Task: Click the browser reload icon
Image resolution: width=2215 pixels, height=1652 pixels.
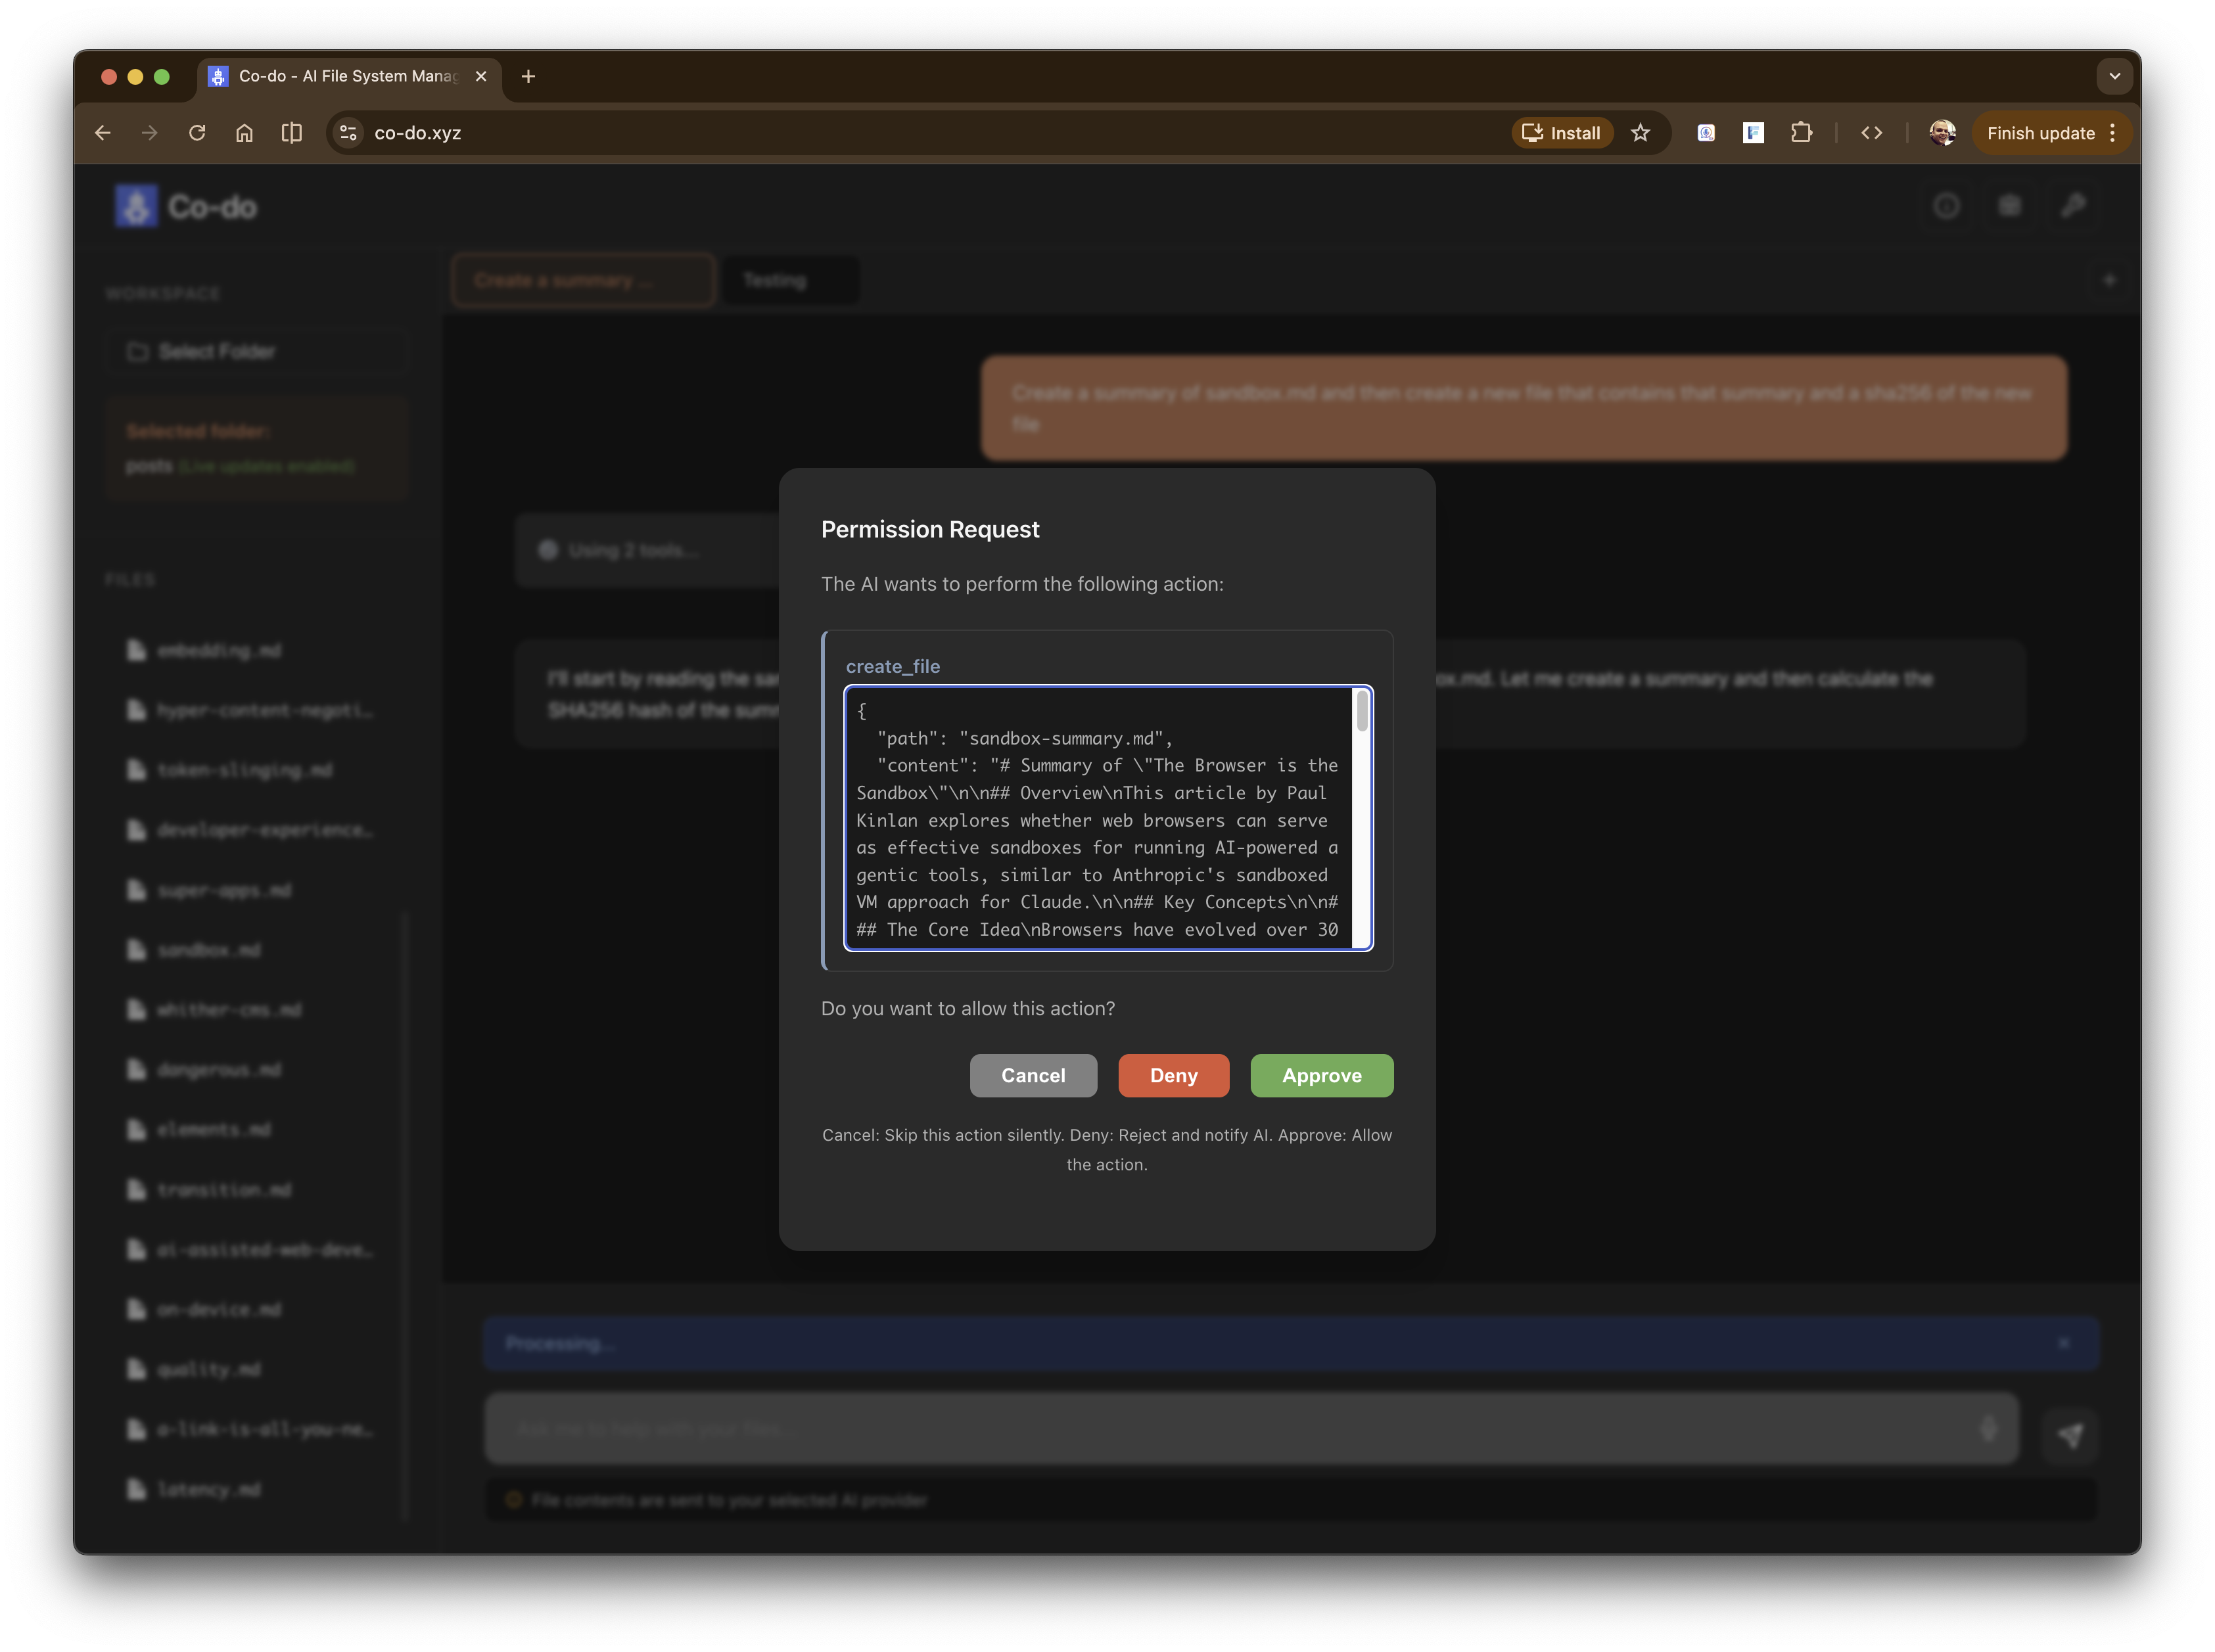Action: [197, 133]
